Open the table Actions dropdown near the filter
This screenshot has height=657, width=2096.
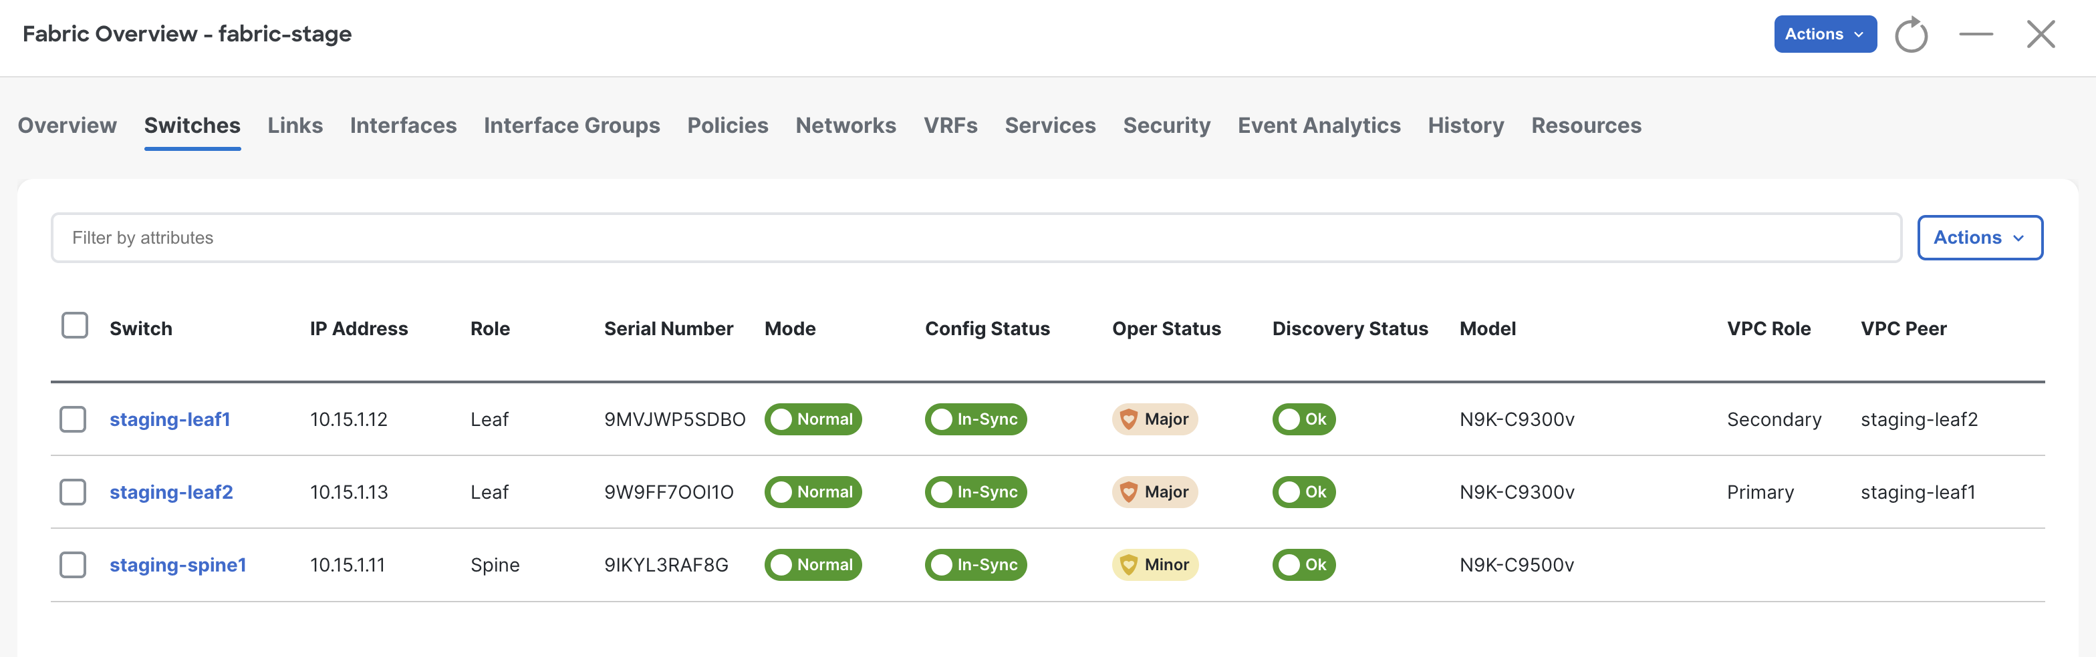click(x=1980, y=238)
